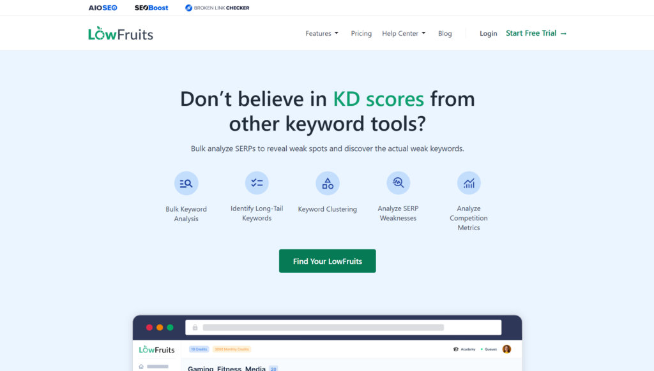Click the LowFruits logo inside the app preview

coord(157,349)
